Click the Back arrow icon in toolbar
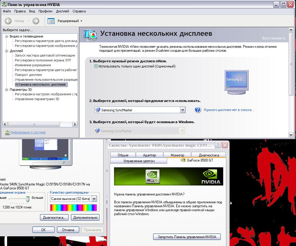Image resolution: width=296 pixels, height=246 pixels. click(x=8, y=21)
